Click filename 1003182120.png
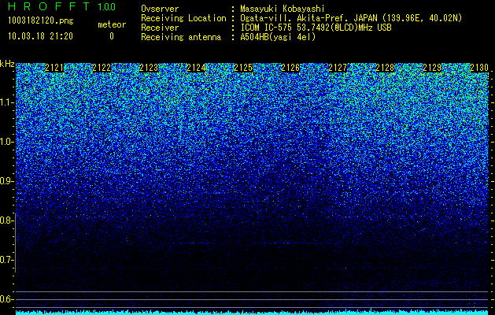 pyautogui.click(x=40, y=20)
